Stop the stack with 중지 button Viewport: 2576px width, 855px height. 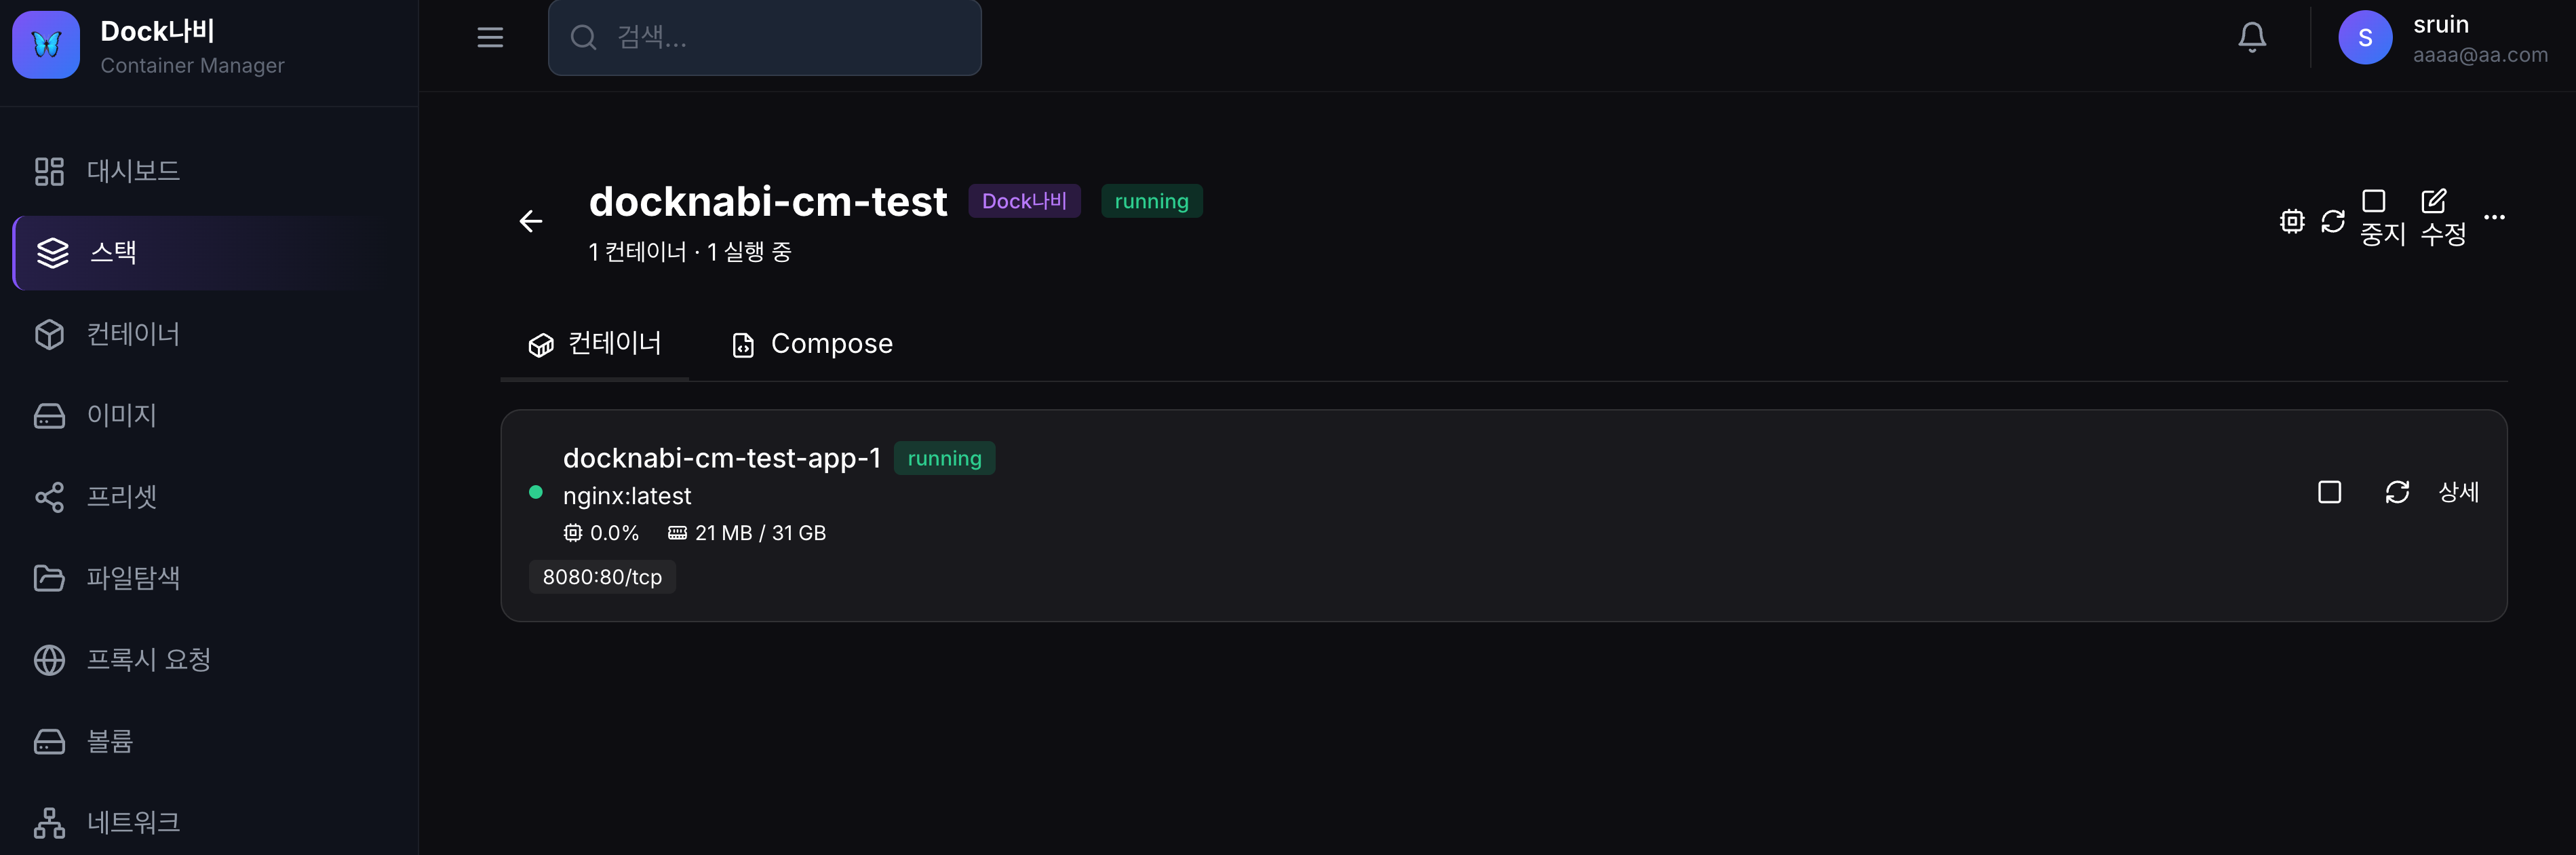click(2382, 218)
